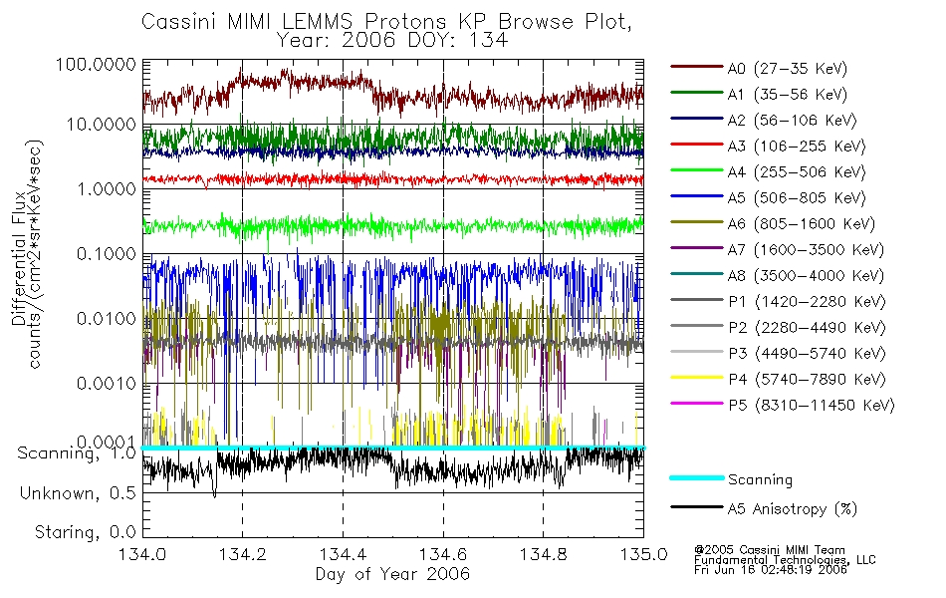Click the cyan Scanning legend swatch

tap(697, 477)
